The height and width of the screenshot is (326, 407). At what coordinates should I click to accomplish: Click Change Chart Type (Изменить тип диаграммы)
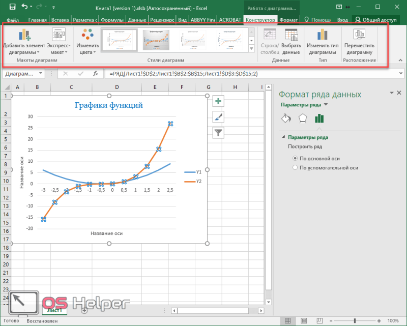(x=323, y=42)
